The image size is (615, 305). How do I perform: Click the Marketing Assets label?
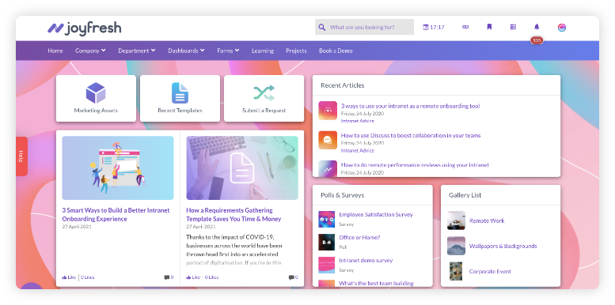coord(96,111)
